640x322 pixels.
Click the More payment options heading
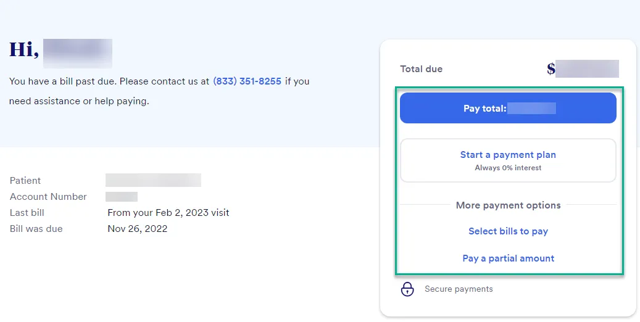pos(508,205)
